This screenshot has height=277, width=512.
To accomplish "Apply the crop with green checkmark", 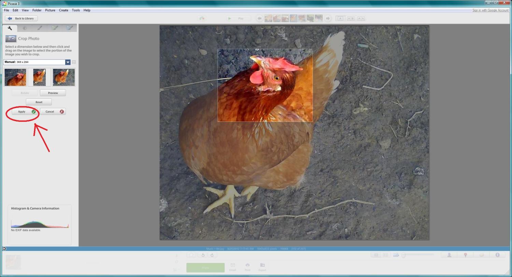I will pos(25,112).
